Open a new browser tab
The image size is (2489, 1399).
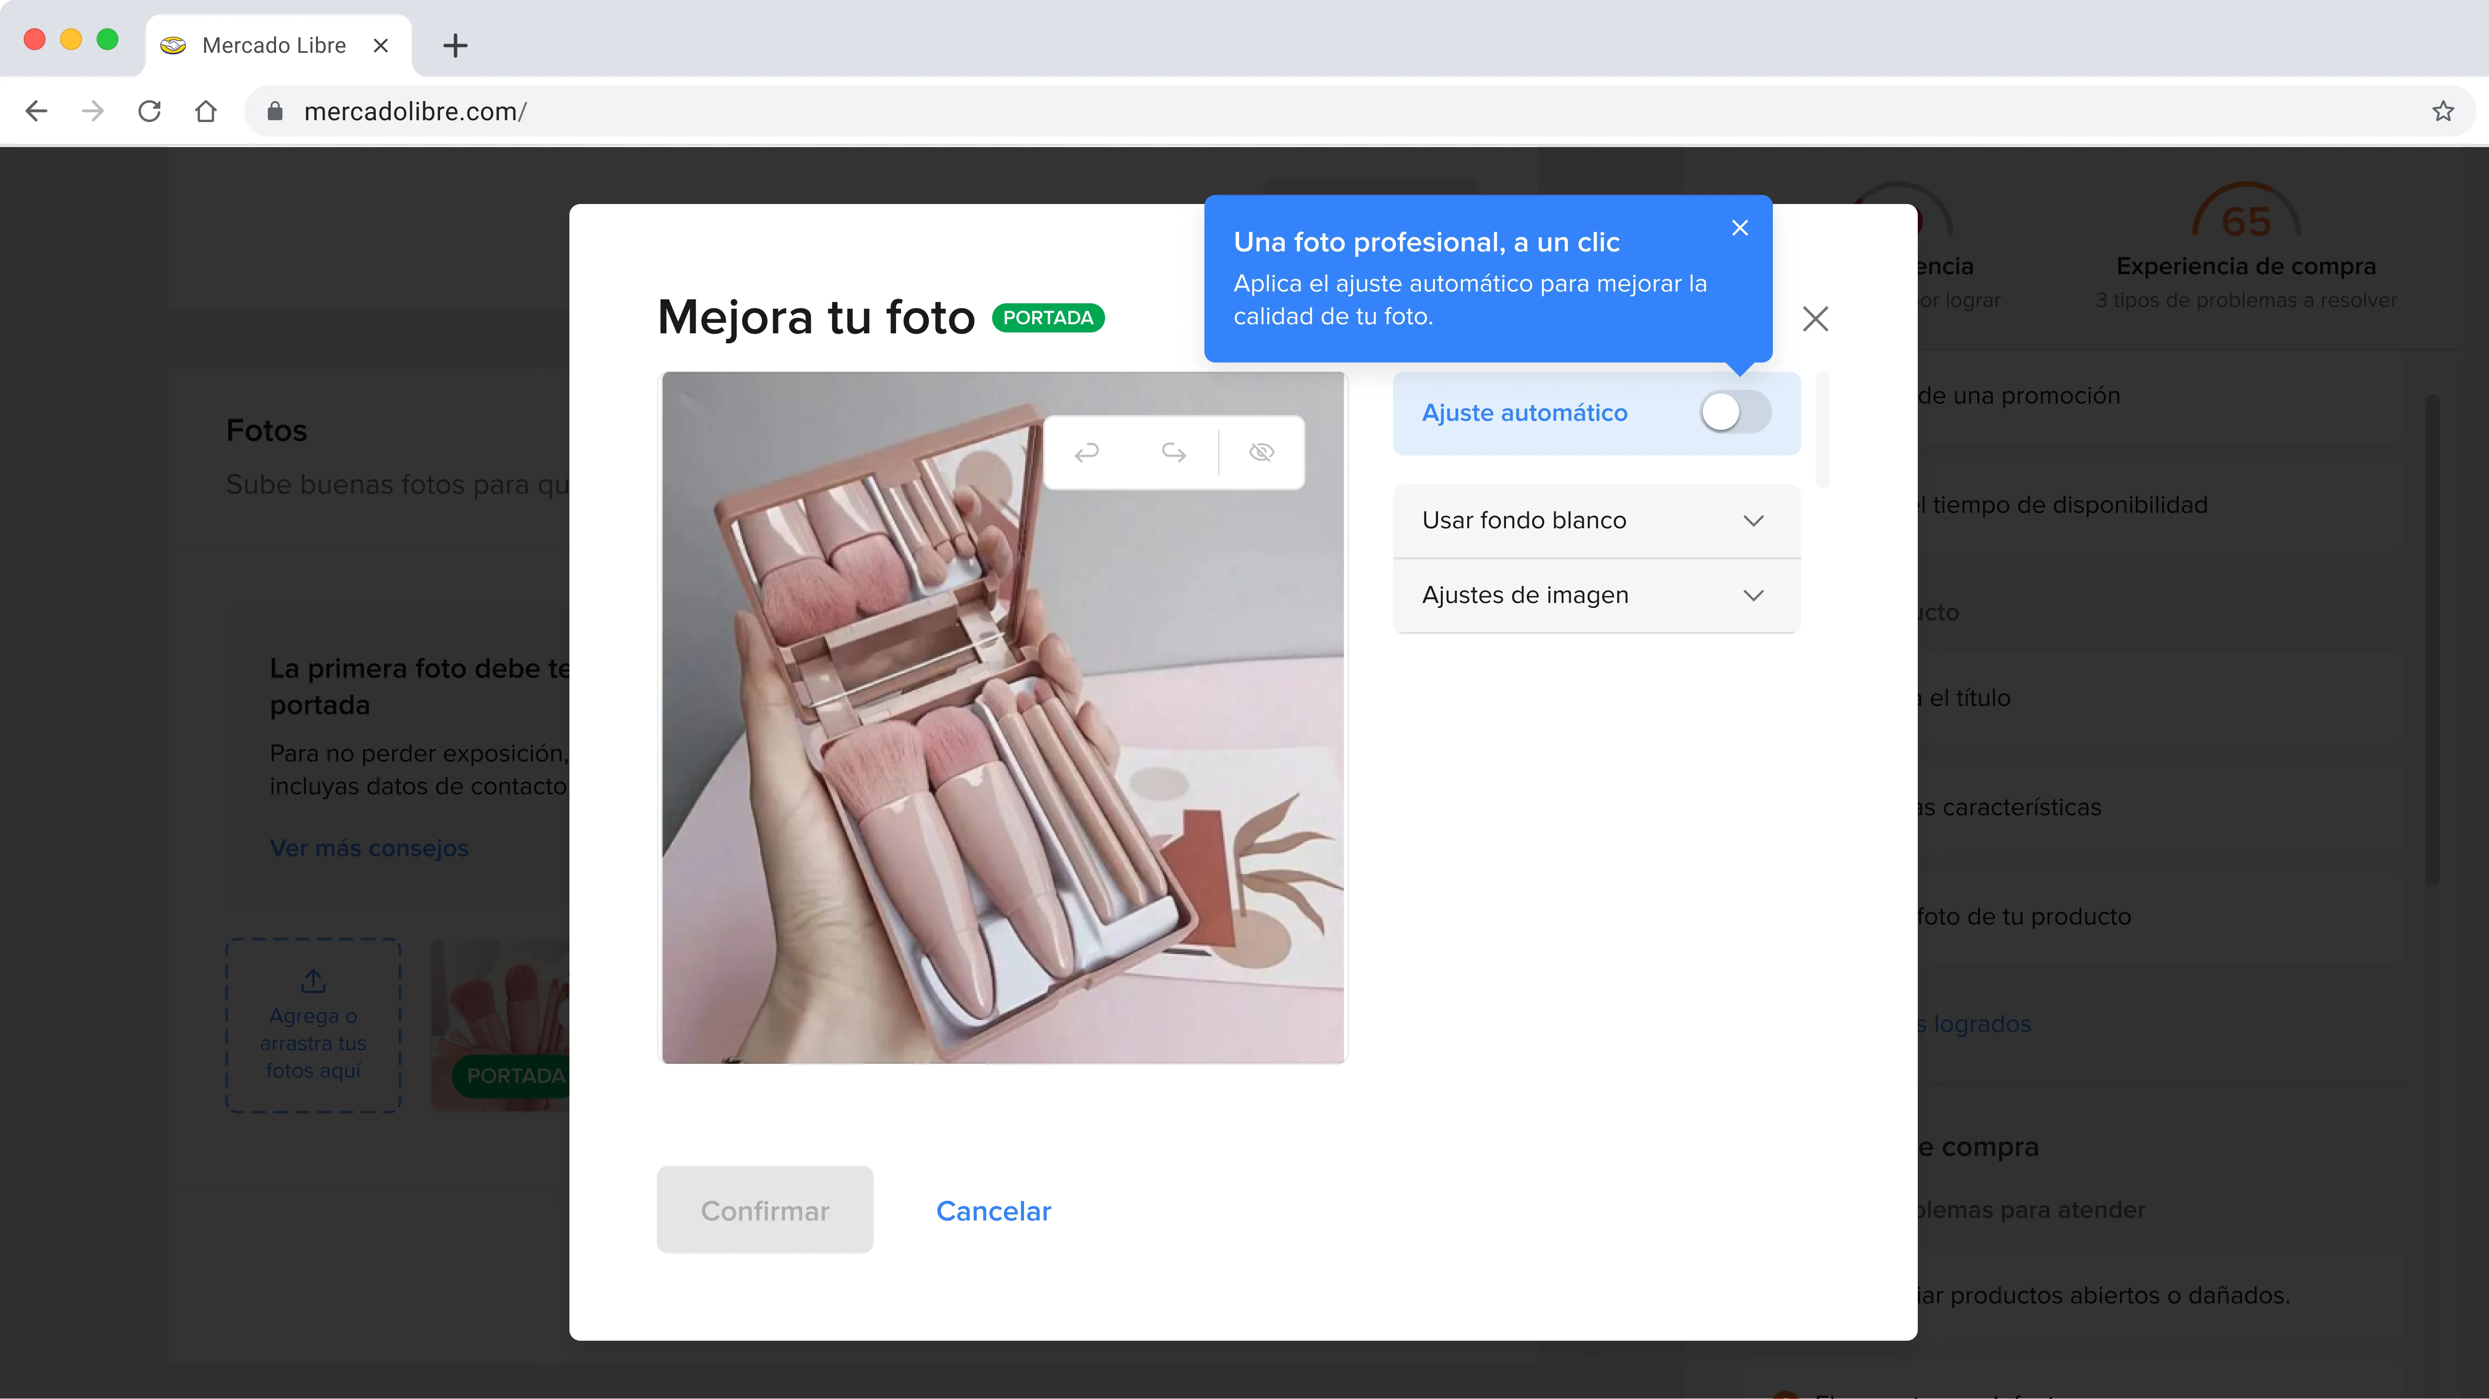click(455, 46)
